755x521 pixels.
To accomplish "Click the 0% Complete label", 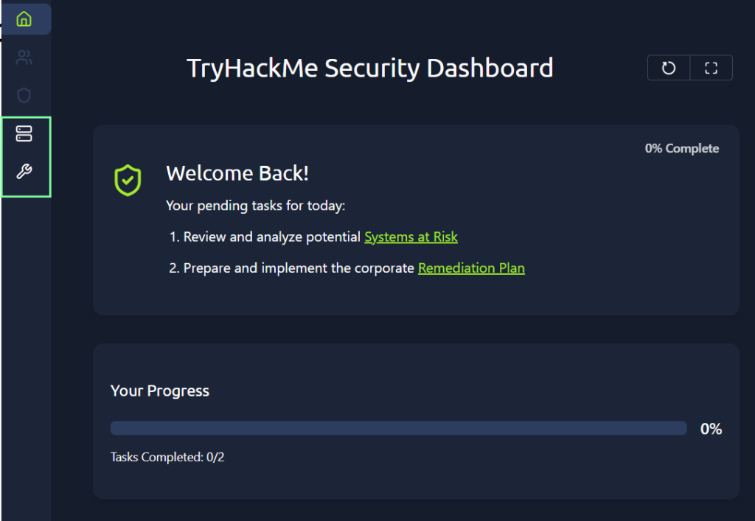I will [x=681, y=149].
